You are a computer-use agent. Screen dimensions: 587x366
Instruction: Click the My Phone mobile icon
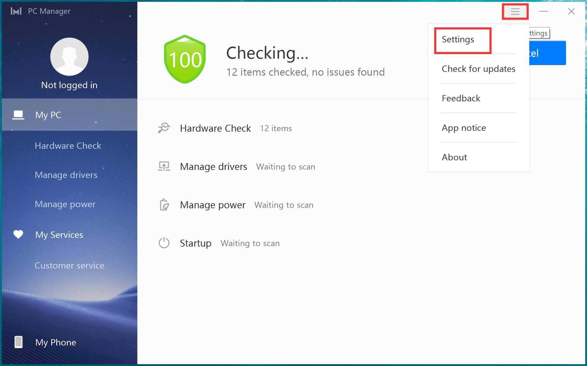[18, 342]
